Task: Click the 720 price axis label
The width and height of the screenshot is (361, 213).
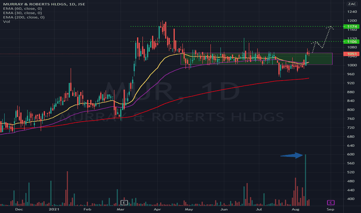Action: click(x=351, y=127)
